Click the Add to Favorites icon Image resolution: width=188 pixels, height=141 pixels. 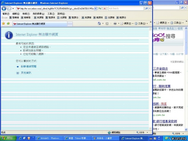8,23
